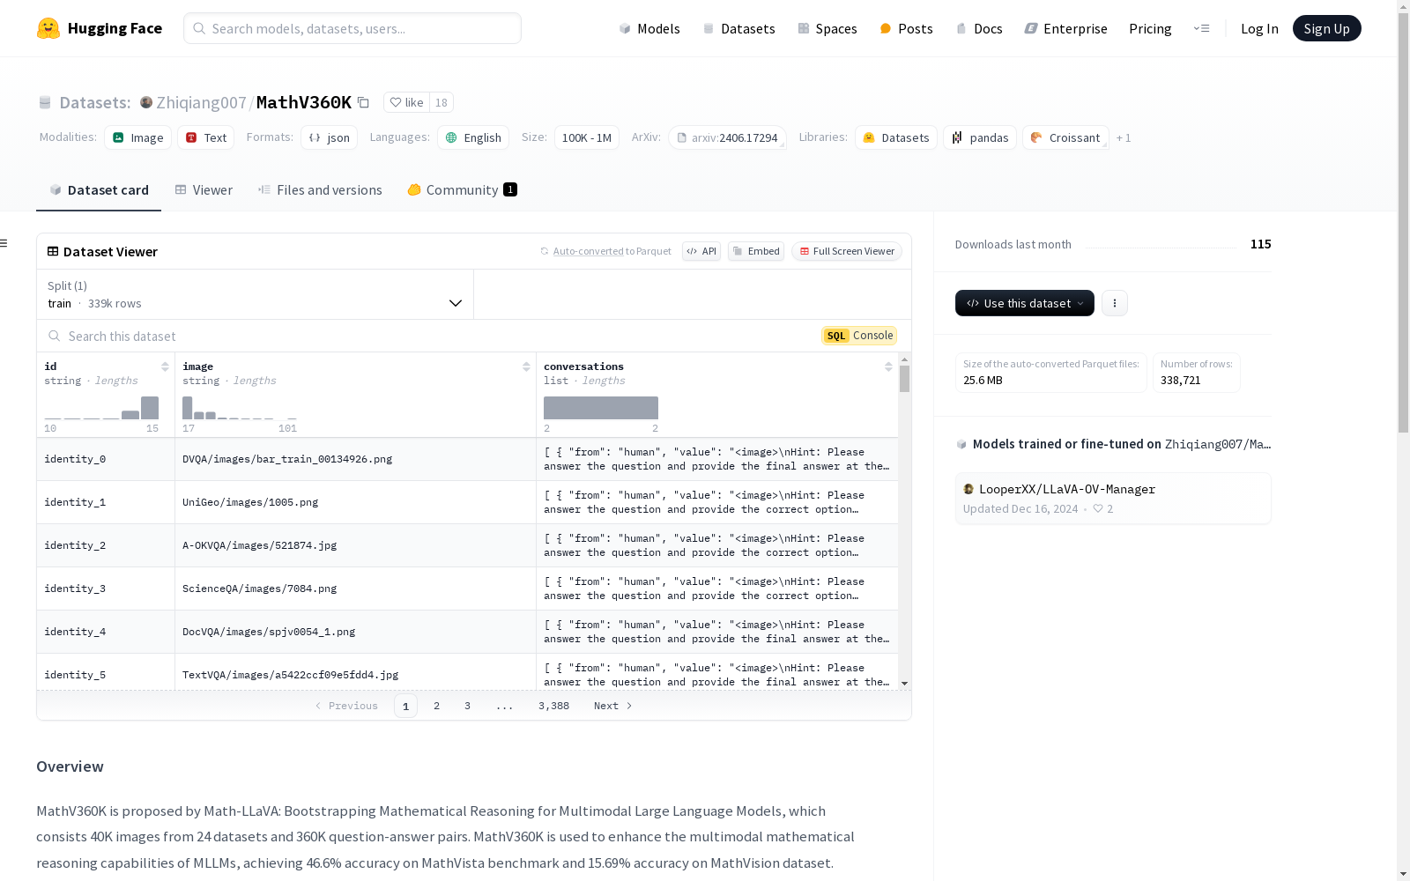Click the dataset table vertical scrollbar thumb
The width and height of the screenshot is (1410, 881).
click(904, 379)
